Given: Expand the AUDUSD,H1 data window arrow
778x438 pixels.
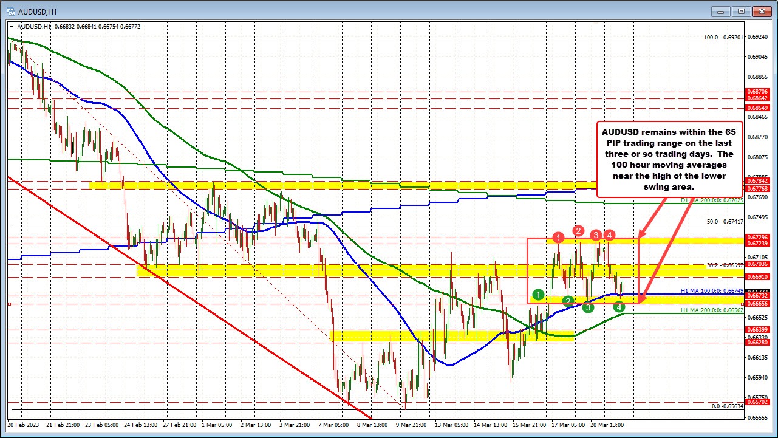Looking at the screenshot, I should click(x=13, y=27).
